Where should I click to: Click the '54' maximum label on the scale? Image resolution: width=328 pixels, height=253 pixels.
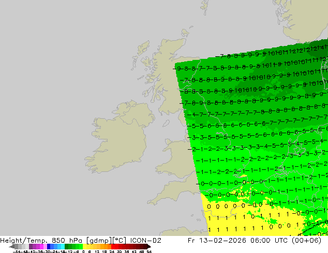(x=149, y=251)
